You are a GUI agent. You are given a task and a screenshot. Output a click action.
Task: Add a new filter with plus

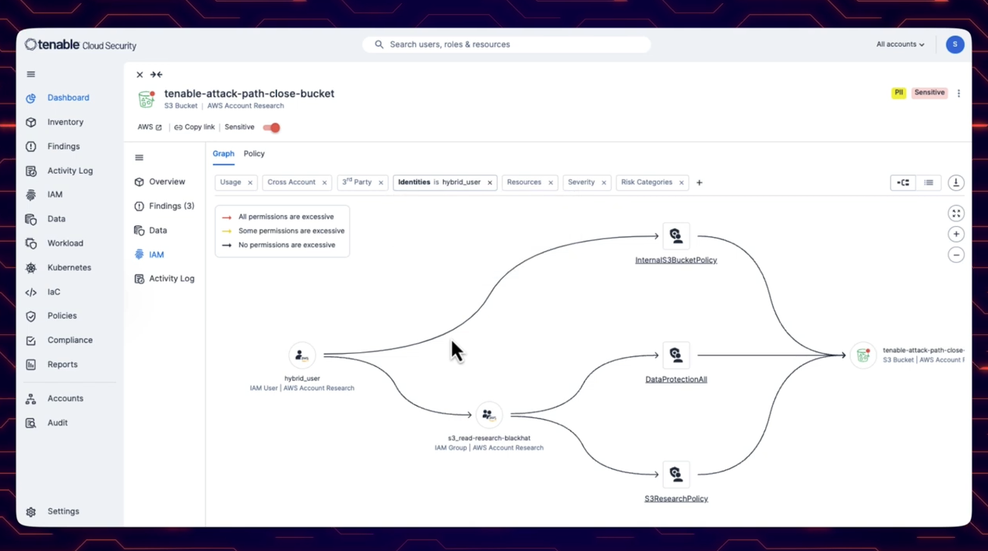pyautogui.click(x=700, y=182)
